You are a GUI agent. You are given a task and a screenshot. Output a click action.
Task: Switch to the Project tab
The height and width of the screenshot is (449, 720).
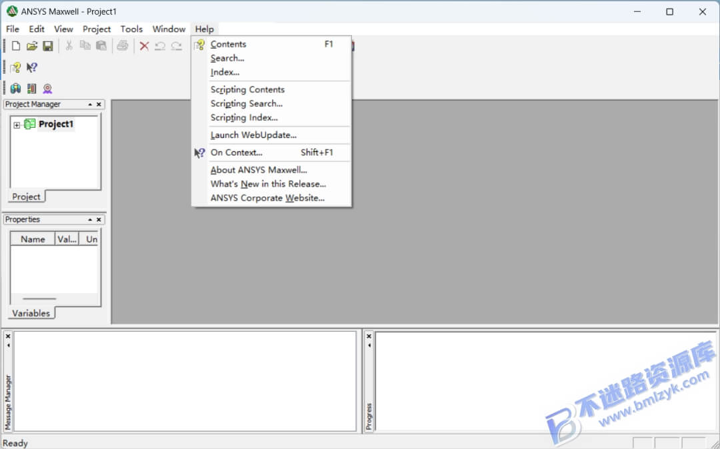point(26,197)
